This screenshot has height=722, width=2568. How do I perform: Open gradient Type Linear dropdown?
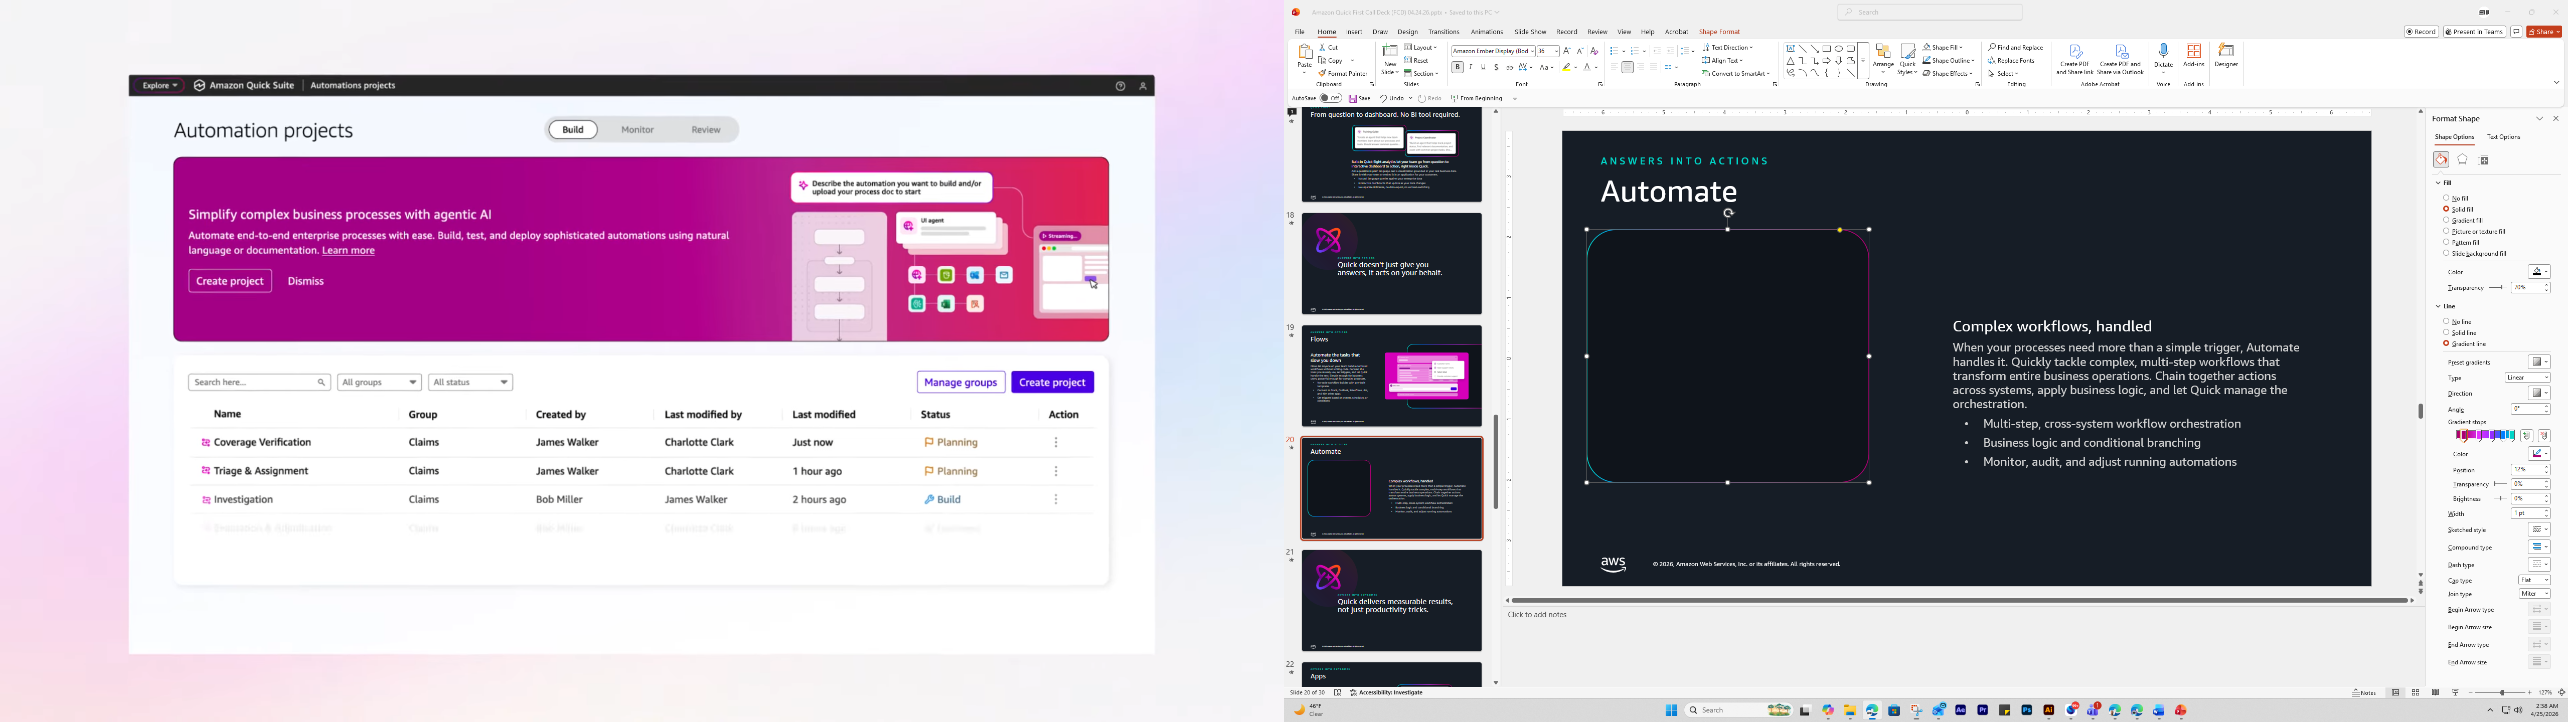tap(2527, 378)
